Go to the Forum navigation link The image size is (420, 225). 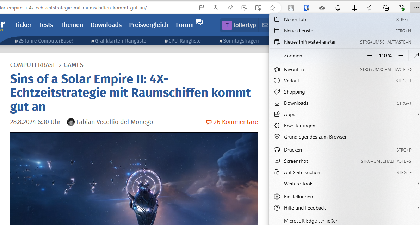coord(185,25)
